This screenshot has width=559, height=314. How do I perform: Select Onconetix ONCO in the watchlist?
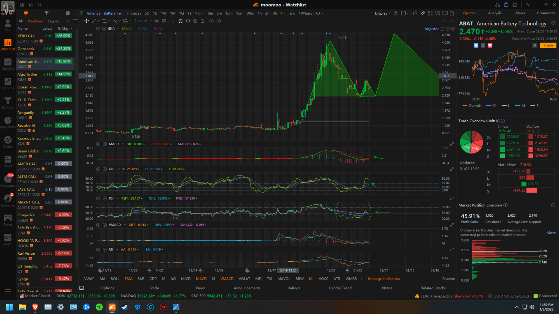click(45, 51)
